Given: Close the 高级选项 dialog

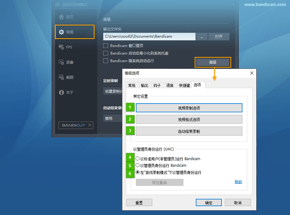Looking at the screenshot, I should 252,73.
